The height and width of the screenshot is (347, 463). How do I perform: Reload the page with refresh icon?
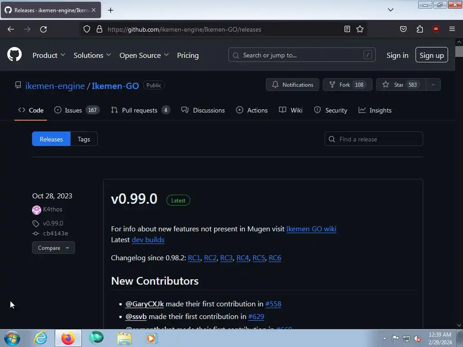(43, 29)
